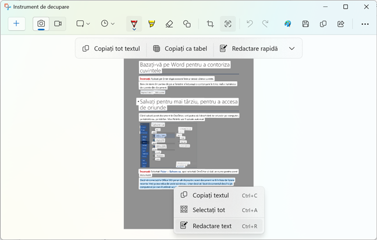Choose the eraser tool
Viewport: 377px width, 240px height.
pyautogui.click(x=169, y=24)
